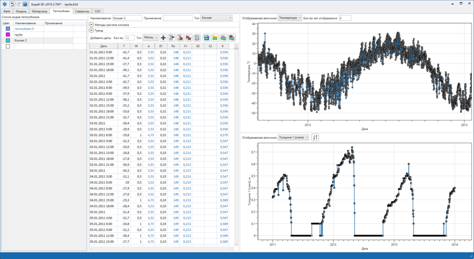Click date cell 03.01.2011 6:00
The image size is (474, 259).
[x=104, y=135]
